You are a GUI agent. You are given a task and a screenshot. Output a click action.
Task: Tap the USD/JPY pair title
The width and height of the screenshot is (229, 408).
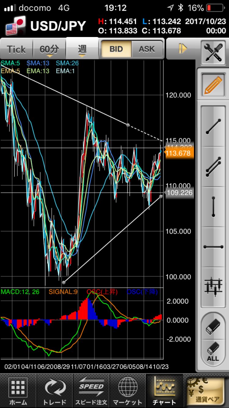58,26
